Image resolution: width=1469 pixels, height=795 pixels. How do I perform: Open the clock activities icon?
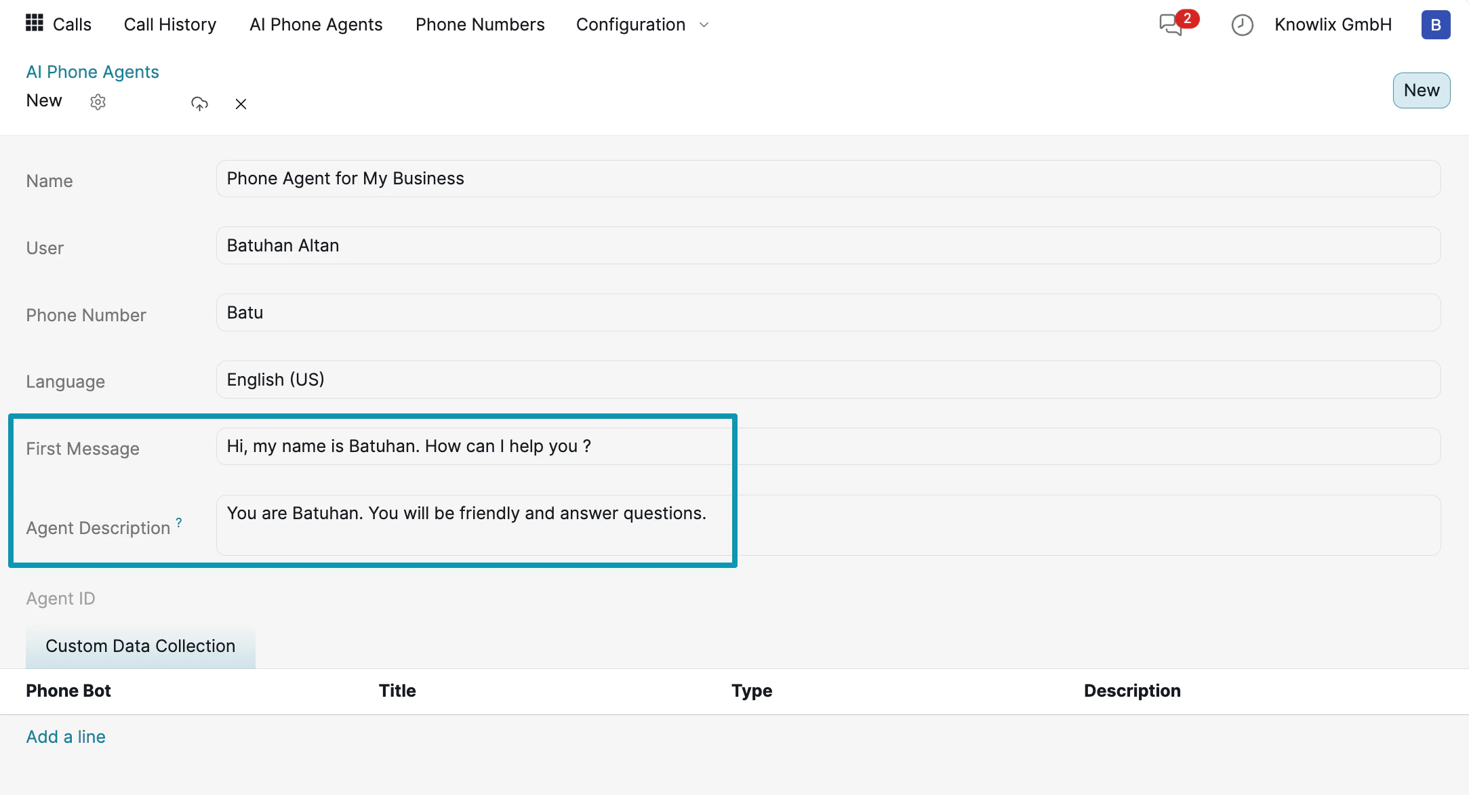point(1242,25)
